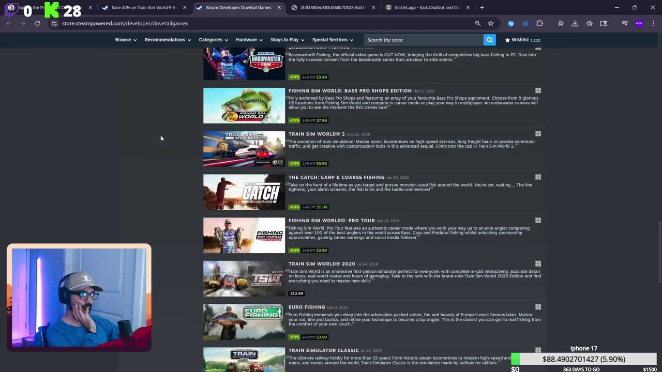Open Fishing Sim World: Bass Pro Shops Edition title
This screenshot has width=662, height=372.
pos(350,90)
